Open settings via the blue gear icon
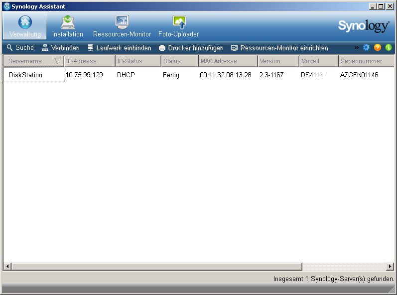Image resolution: width=397 pixels, height=295 pixels. [x=366, y=47]
